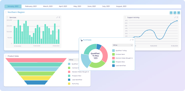The height and width of the screenshot is (91, 185).
Task: Click Decision Maker Bought In swatch in Purchases
Action: pyautogui.click(x=113, y=58)
